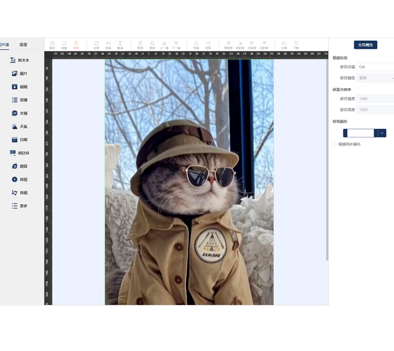Viewport: 394px width, 351px height.
Task: Insert a 網頁 web page component
Action: 20,166
